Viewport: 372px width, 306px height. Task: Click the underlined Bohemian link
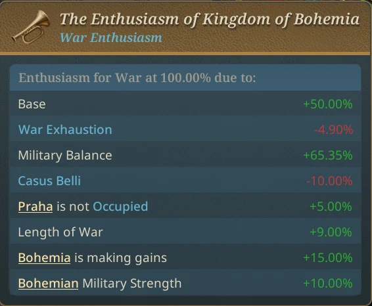[x=49, y=283]
